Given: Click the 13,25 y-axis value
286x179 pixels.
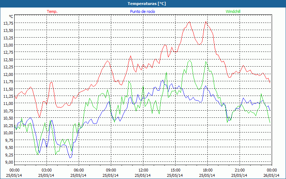Looking at the screenshot, I should tap(8, 38).
